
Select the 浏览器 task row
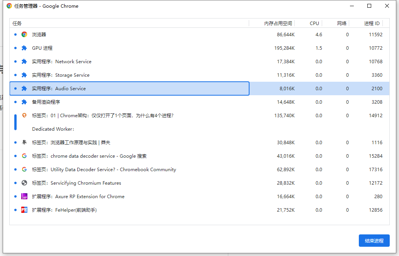click(199, 35)
